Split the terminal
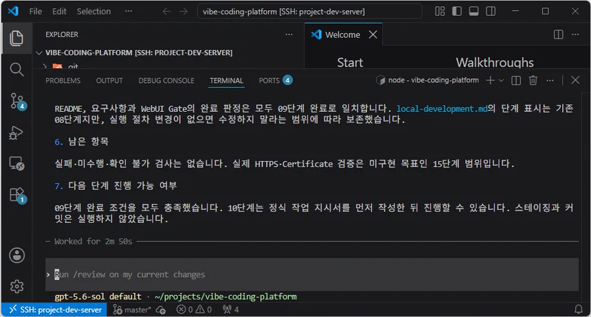Viewport: 591px width, 317px height. pos(516,80)
